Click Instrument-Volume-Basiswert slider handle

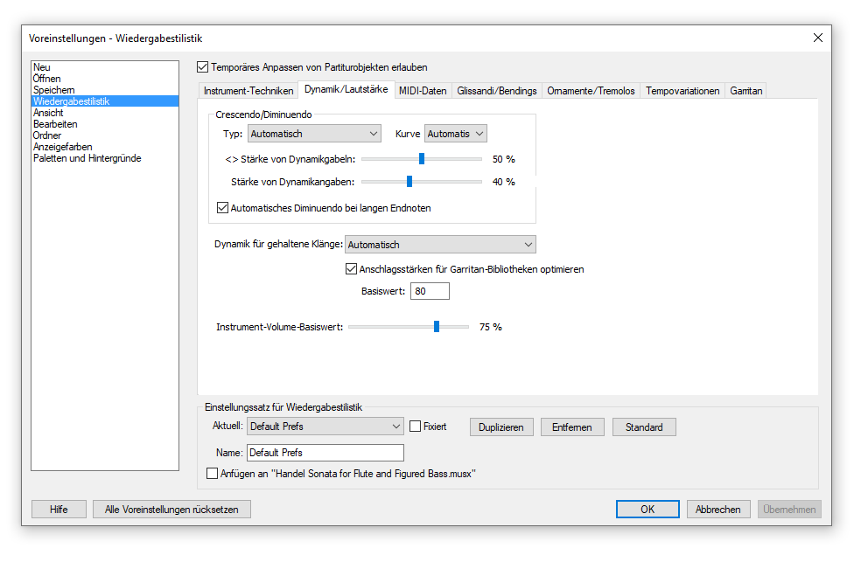(x=437, y=326)
